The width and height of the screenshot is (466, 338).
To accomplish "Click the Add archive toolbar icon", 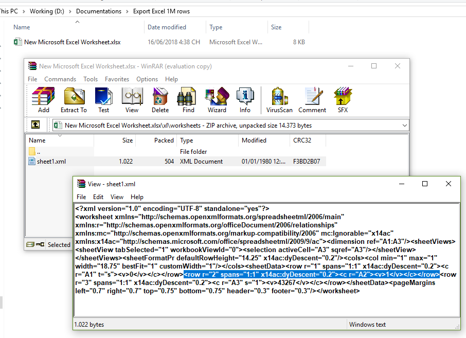I will pos(44,99).
